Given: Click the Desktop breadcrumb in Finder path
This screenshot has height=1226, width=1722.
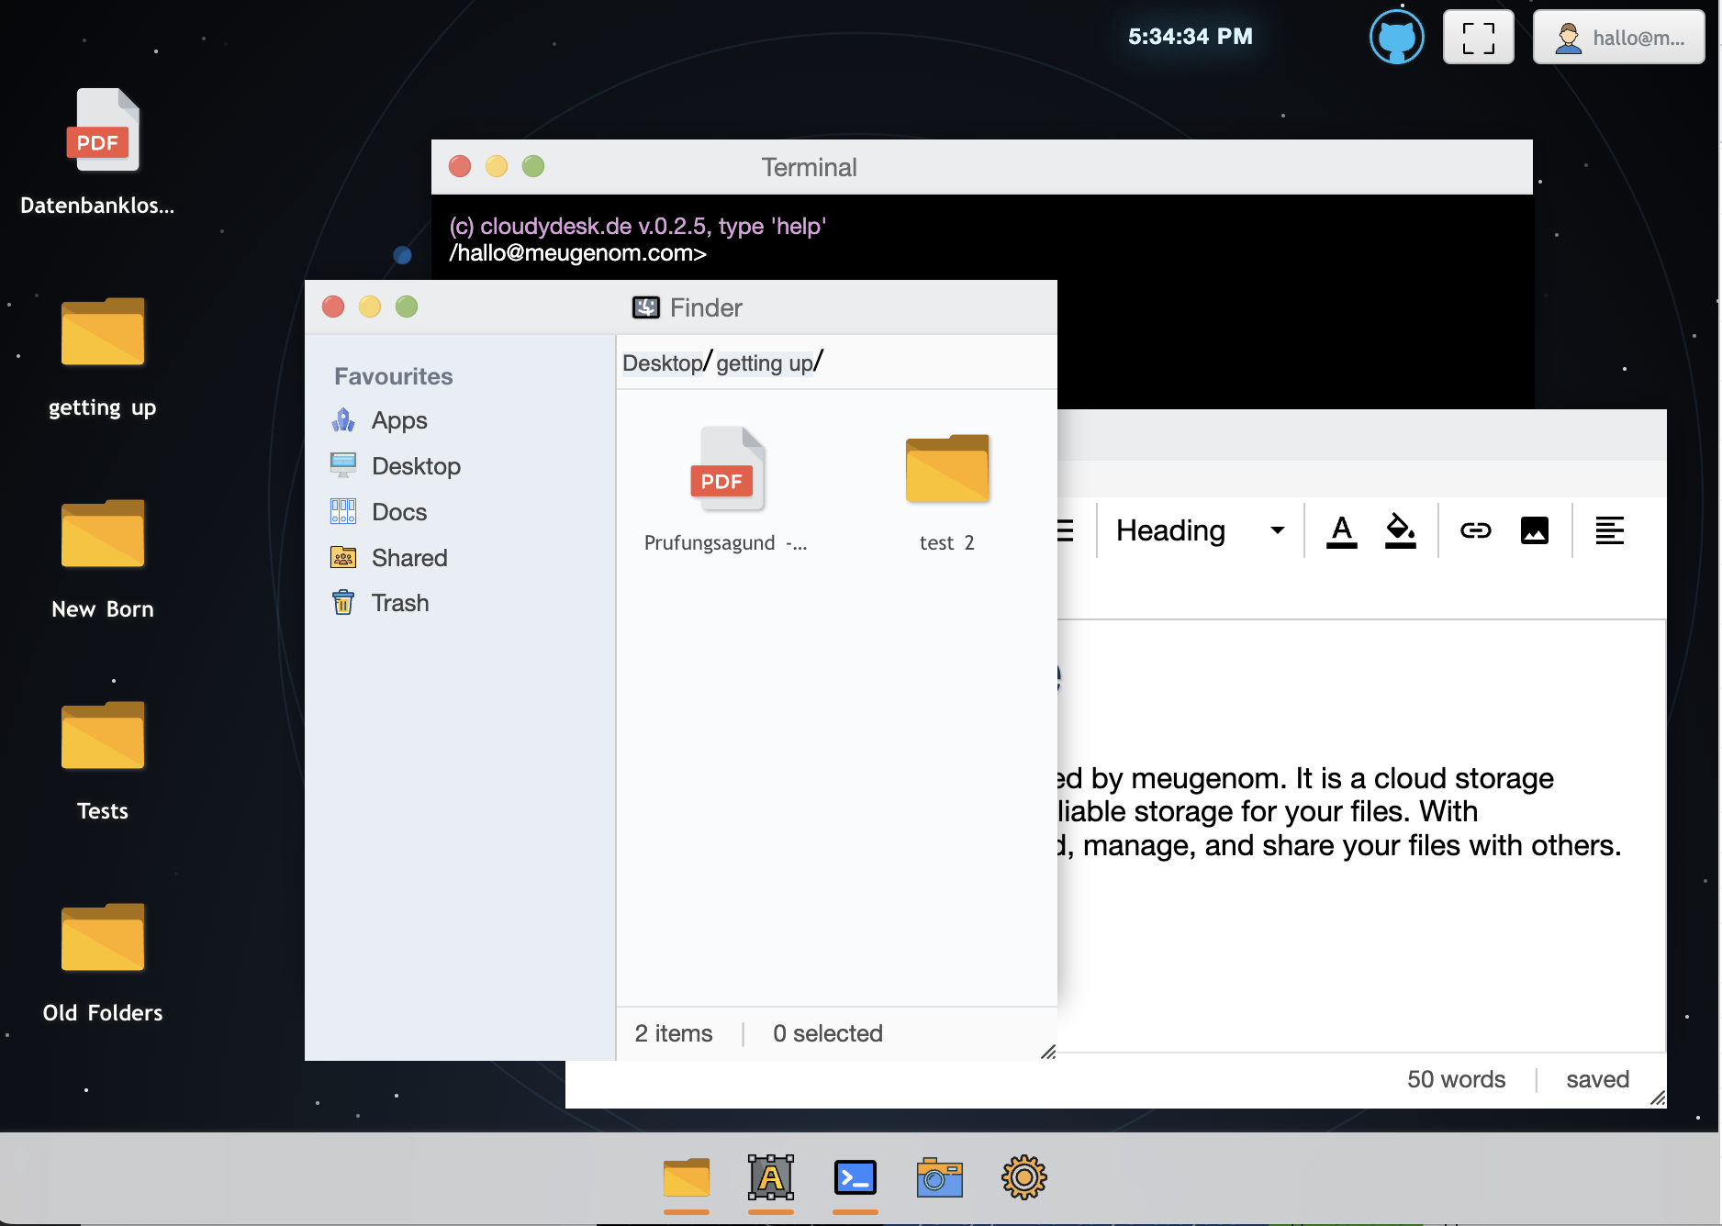Looking at the screenshot, I should [x=662, y=363].
